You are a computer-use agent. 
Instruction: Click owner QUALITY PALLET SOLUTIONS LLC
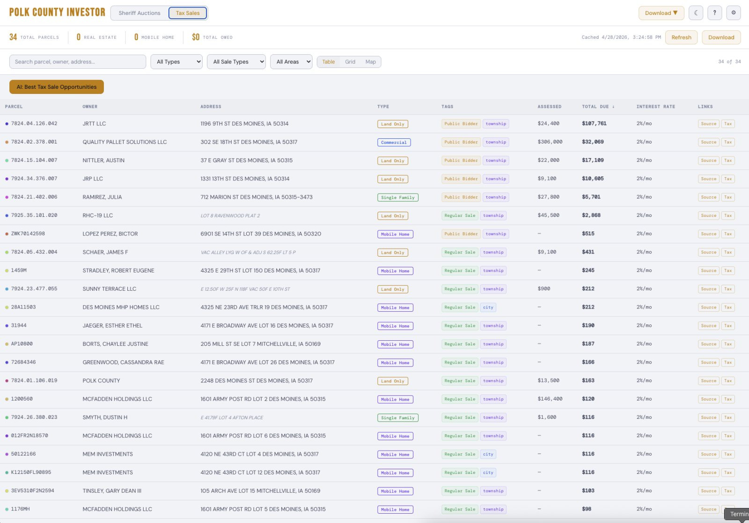[x=125, y=142]
